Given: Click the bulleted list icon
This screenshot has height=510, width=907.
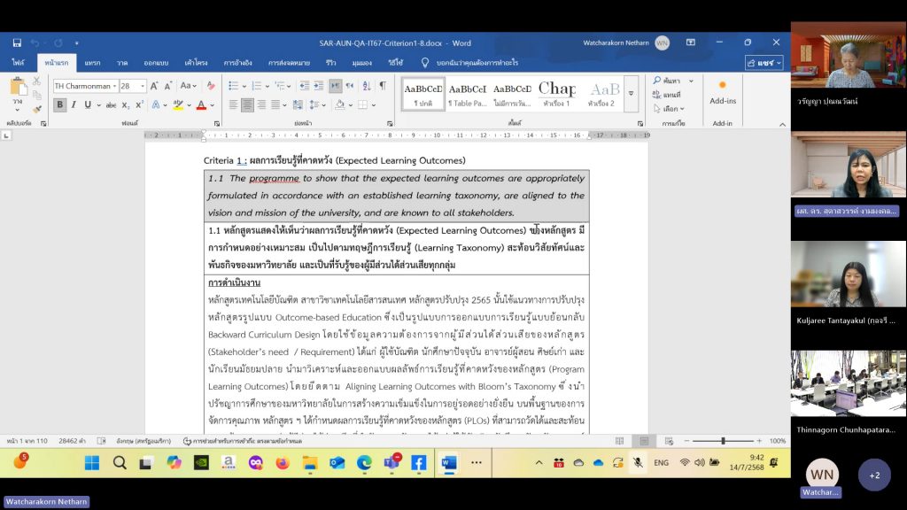Looking at the screenshot, I should click(x=233, y=86).
